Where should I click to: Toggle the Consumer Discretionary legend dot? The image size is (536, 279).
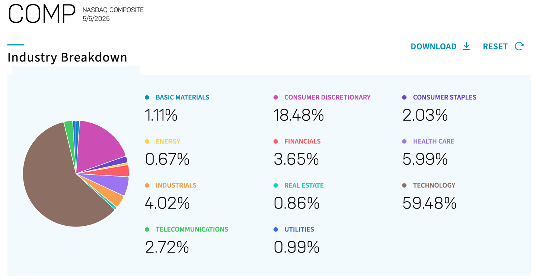[x=276, y=98]
